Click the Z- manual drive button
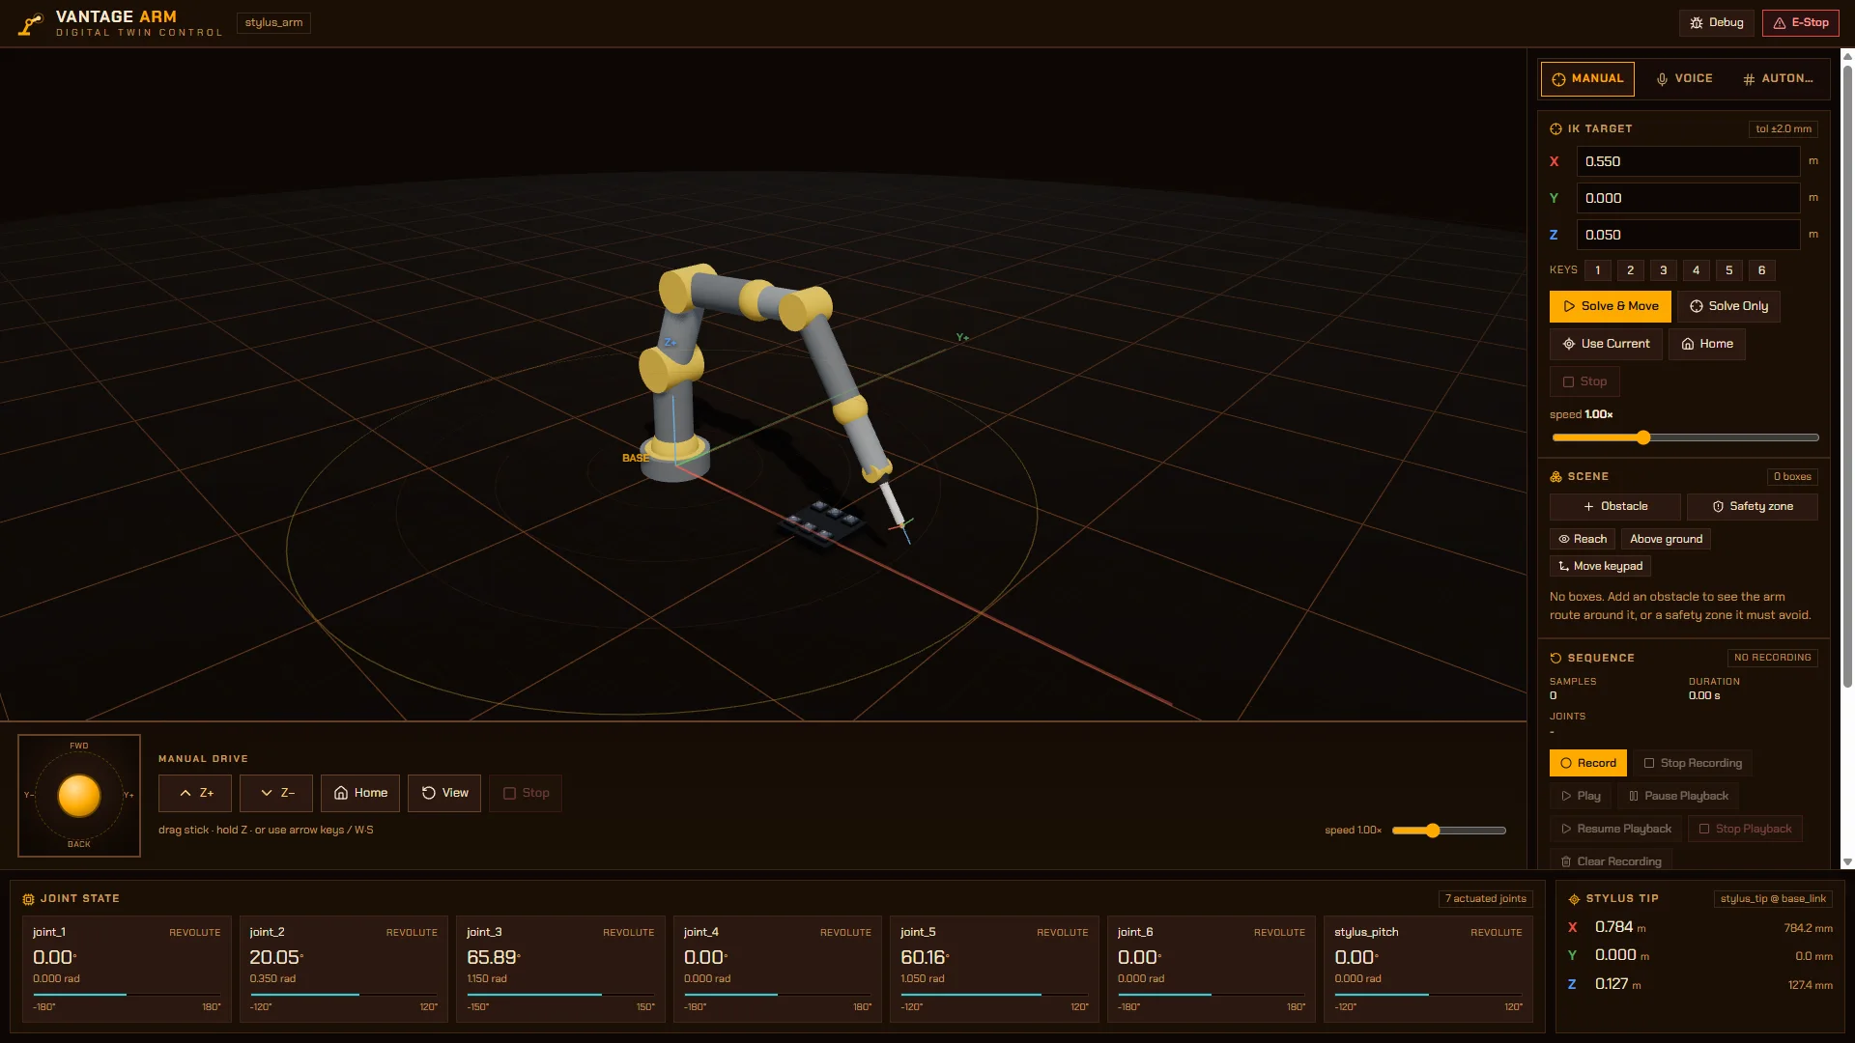 pos(276,793)
